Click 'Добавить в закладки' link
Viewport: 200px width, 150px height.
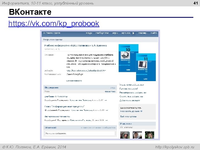(x=130, y=100)
